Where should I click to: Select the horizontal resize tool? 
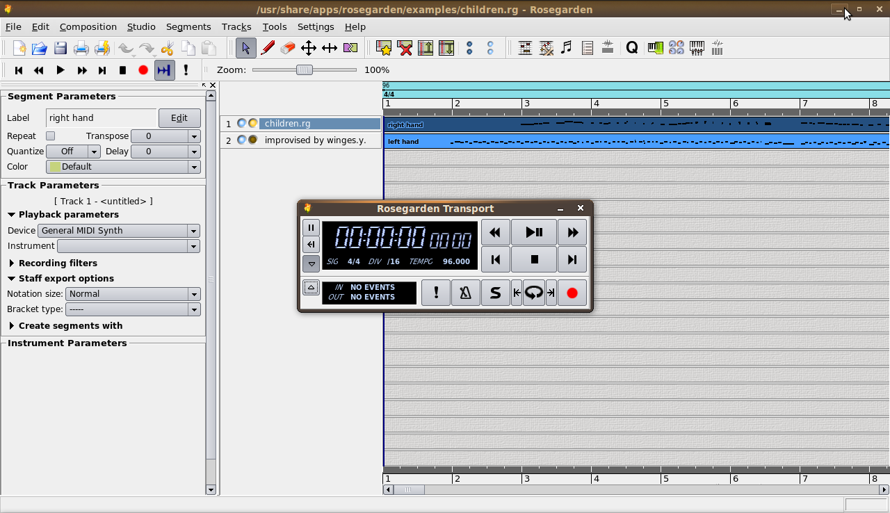(330, 48)
